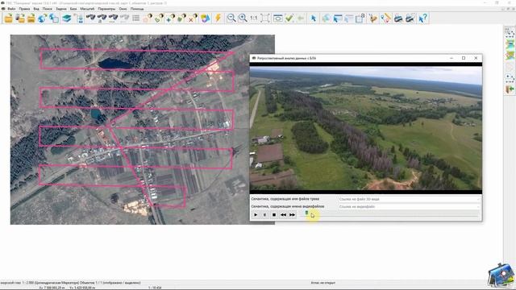Screen dimensions: 516x290
Task: Click the first printer toolbar icon
Action: (x=398, y=18)
